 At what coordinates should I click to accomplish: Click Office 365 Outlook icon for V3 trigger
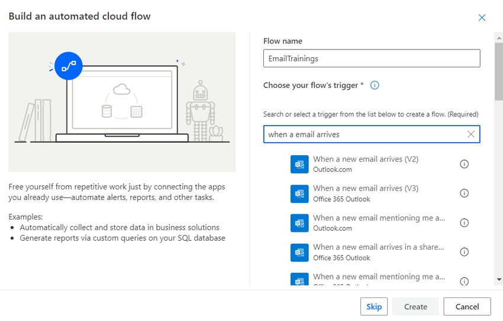pyautogui.click(x=299, y=194)
